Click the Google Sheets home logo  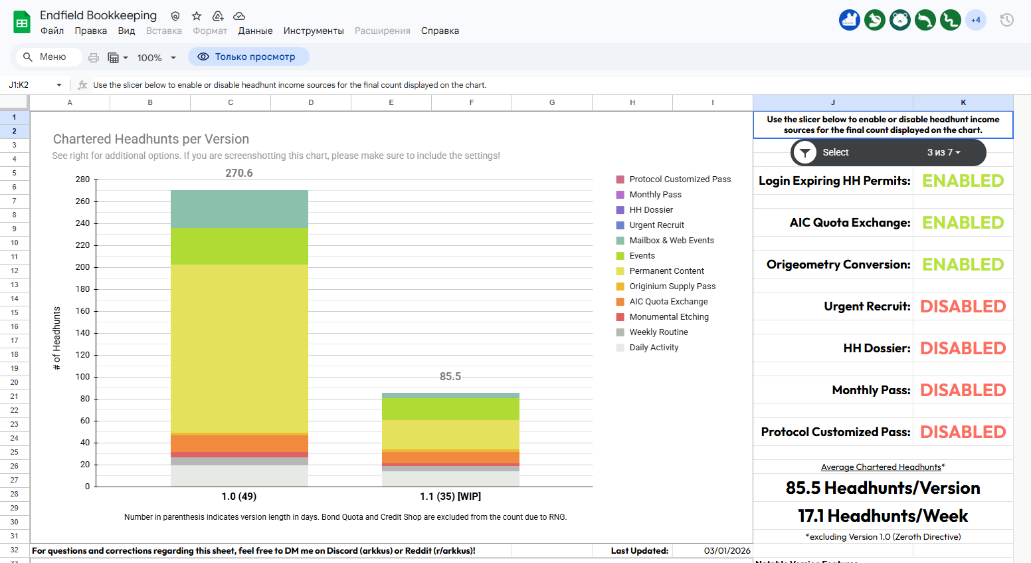point(22,22)
